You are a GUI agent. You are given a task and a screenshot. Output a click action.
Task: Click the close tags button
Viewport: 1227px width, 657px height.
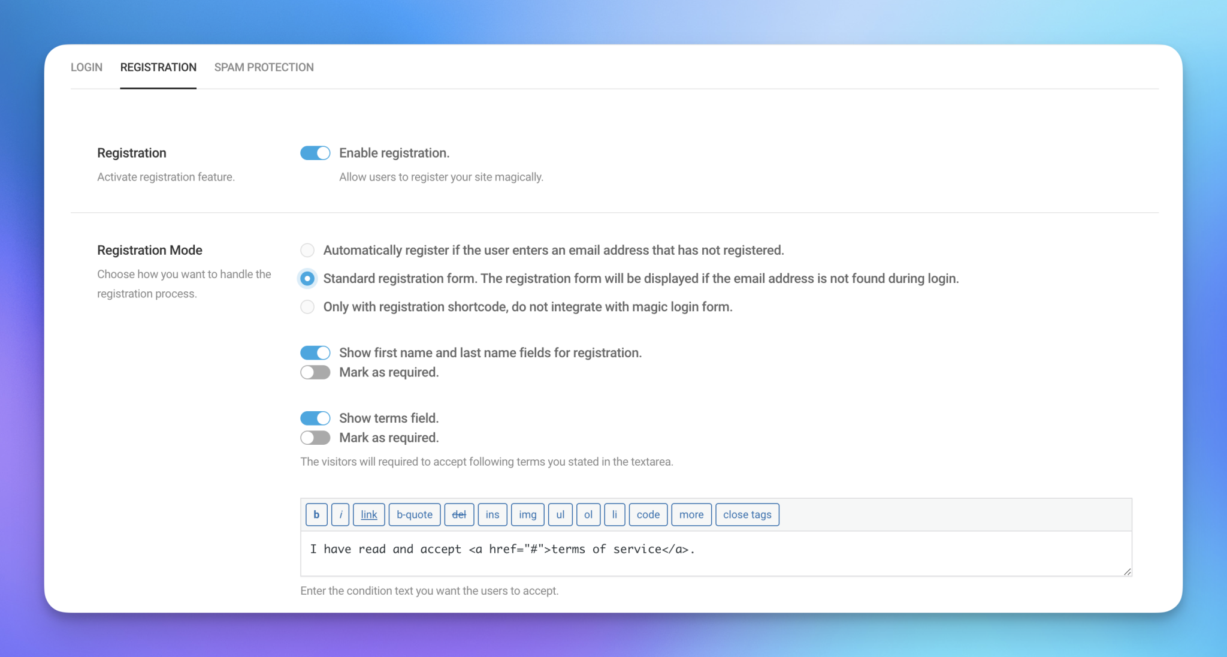click(747, 514)
